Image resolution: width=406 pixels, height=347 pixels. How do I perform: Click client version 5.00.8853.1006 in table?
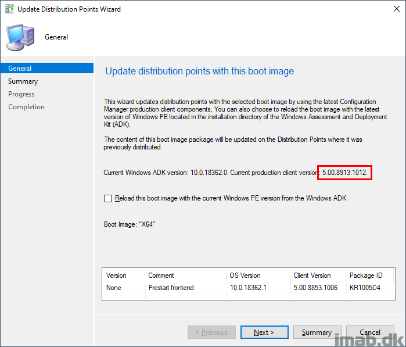(x=315, y=288)
